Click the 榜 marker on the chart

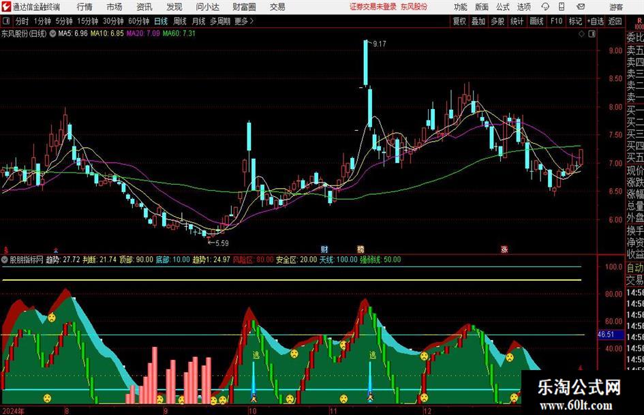361,249
